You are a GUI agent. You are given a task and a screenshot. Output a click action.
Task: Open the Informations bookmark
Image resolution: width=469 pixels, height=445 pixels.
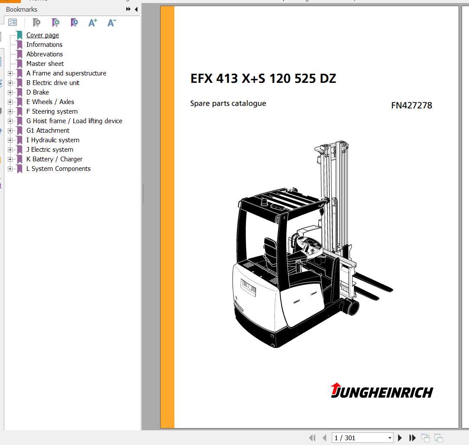click(x=44, y=45)
